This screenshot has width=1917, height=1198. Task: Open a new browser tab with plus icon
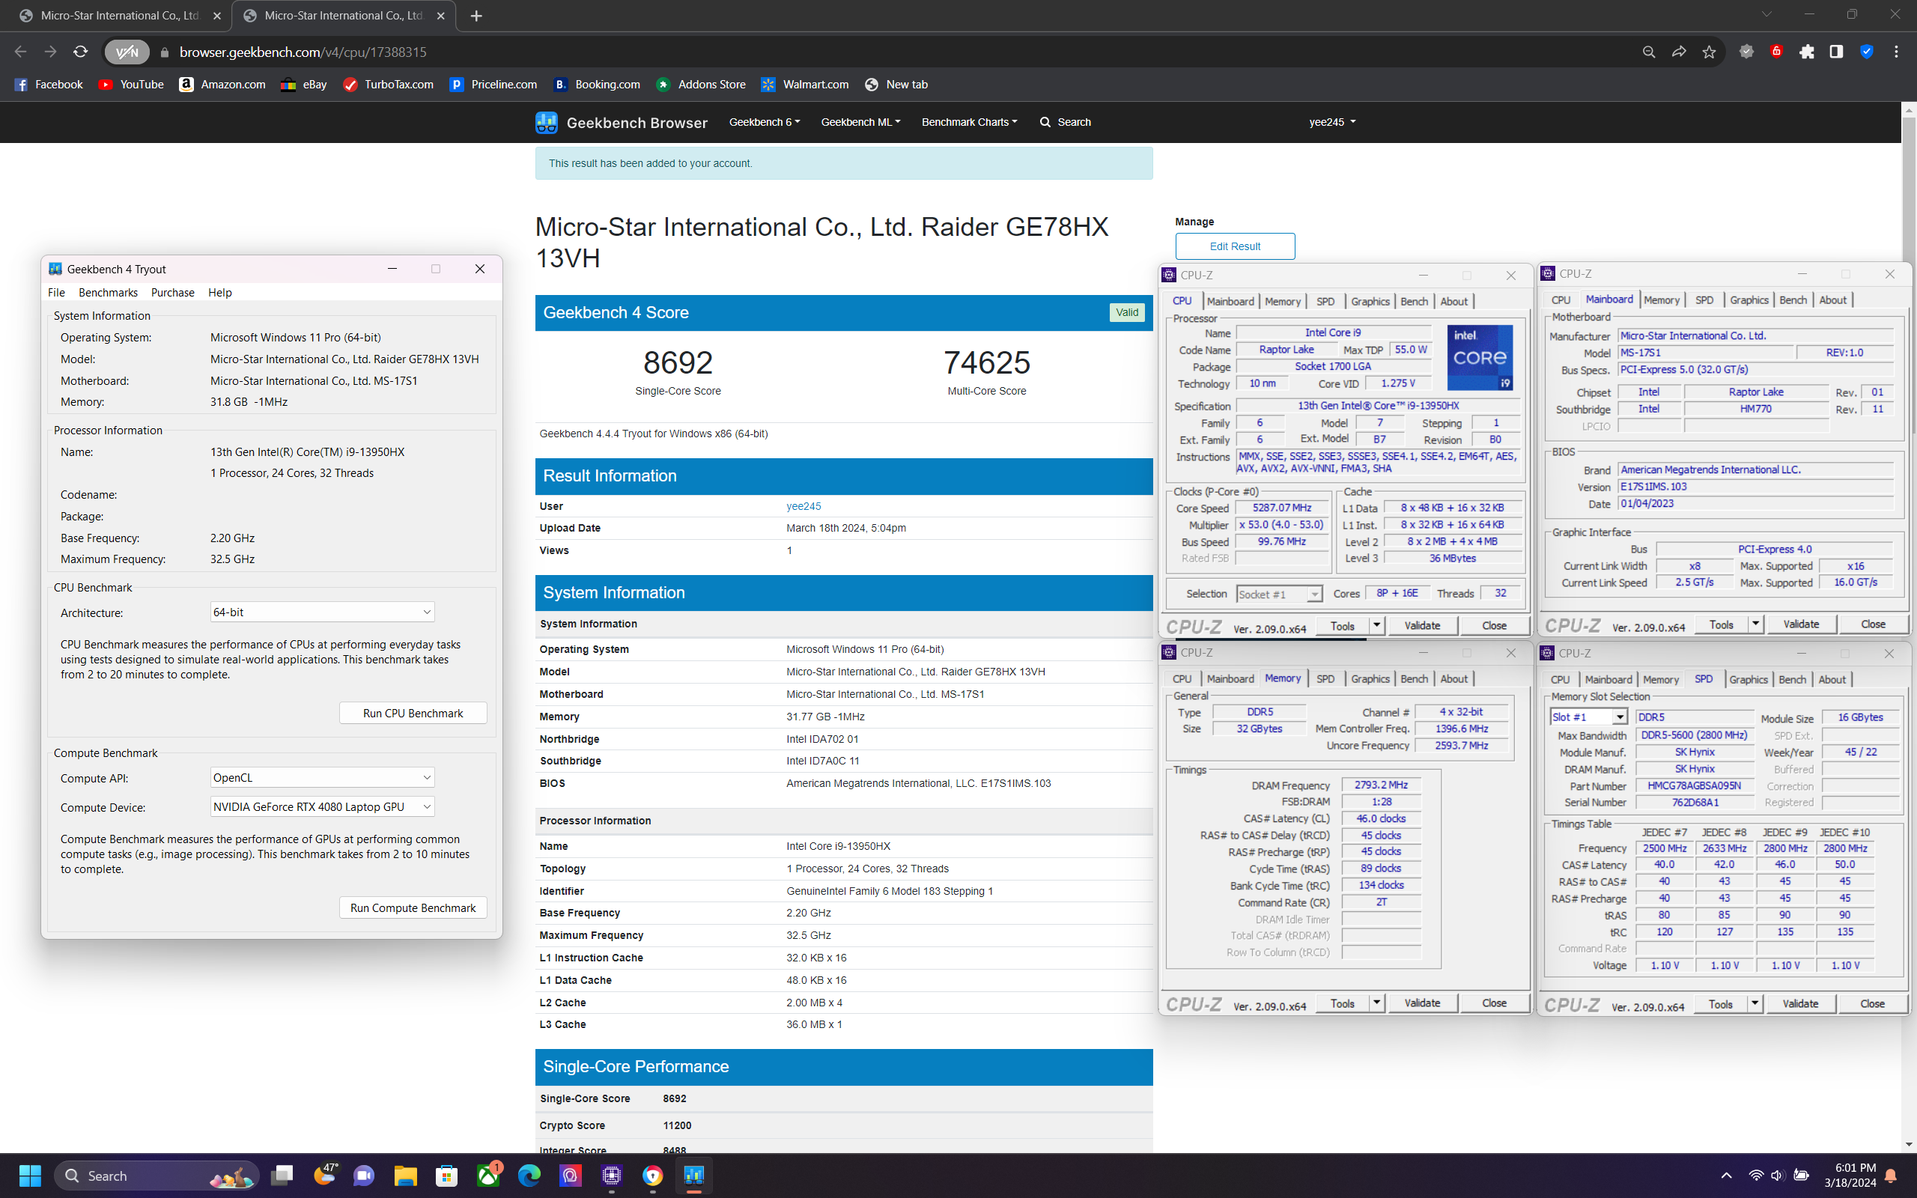click(476, 16)
